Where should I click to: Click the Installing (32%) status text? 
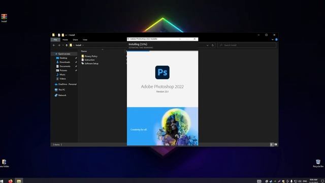click(138, 44)
